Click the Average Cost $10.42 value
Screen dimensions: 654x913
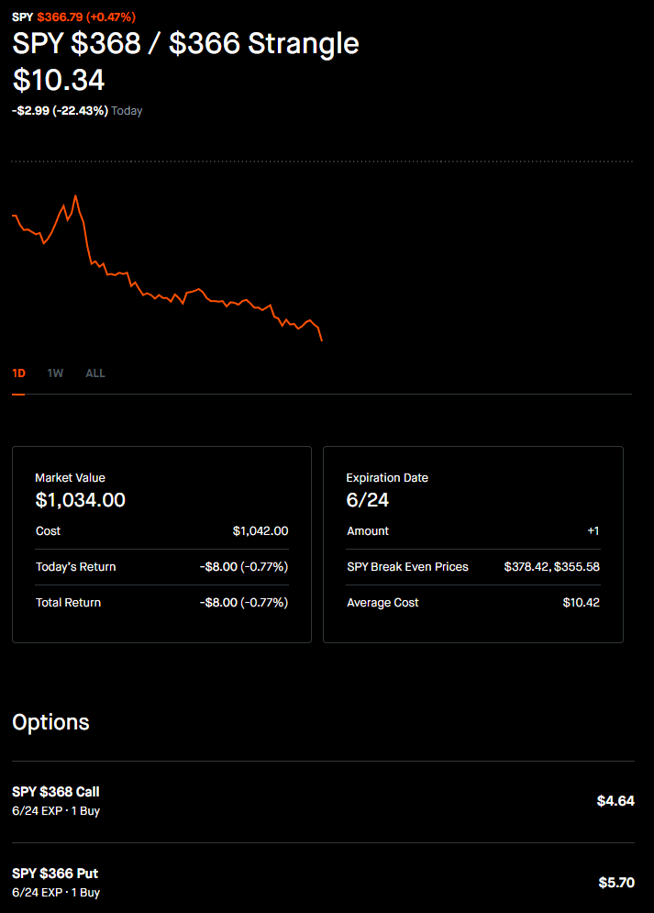pyautogui.click(x=581, y=603)
